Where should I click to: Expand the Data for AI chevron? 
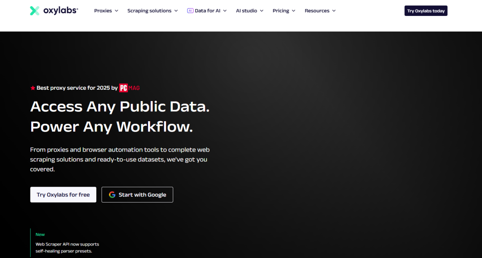(225, 11)
